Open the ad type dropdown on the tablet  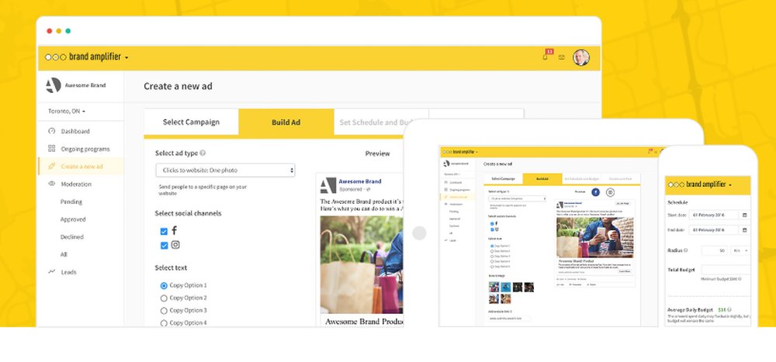coord(517,198)
